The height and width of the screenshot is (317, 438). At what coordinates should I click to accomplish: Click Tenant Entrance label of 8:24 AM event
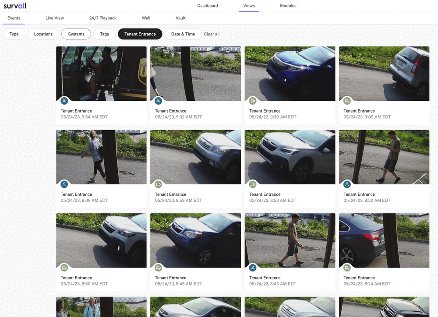click(x=359, y=278)
